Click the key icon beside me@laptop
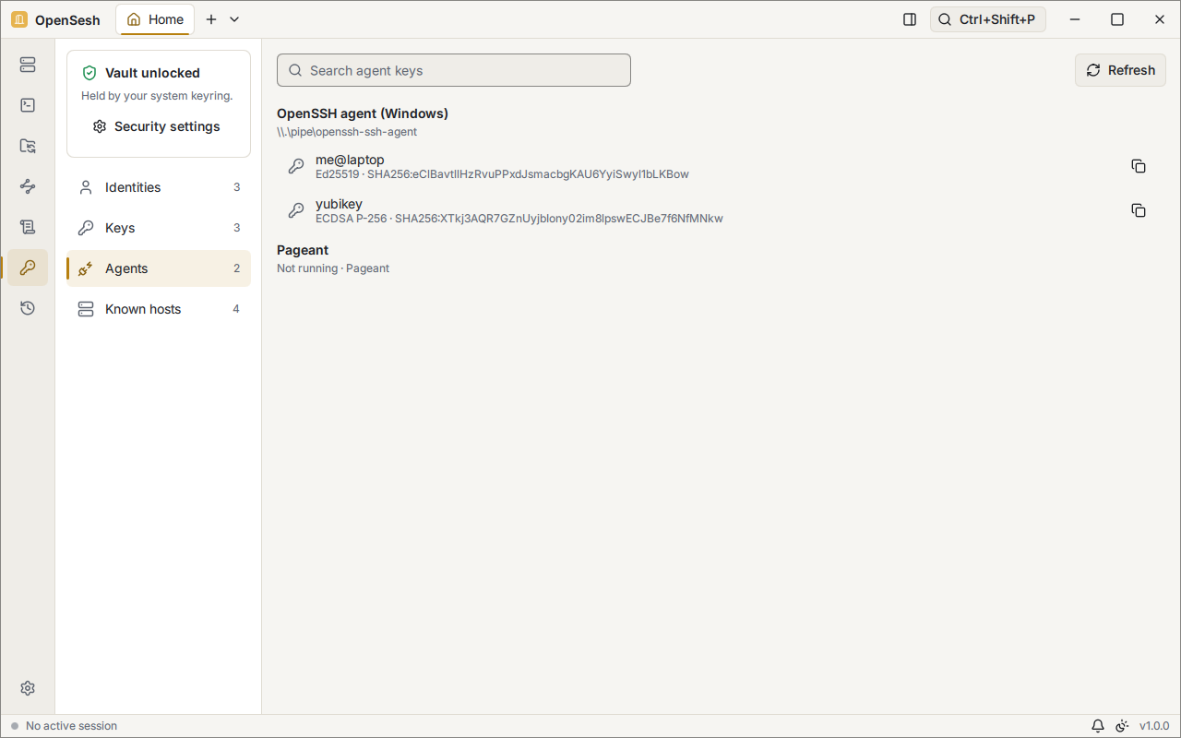 pos(296,166)
